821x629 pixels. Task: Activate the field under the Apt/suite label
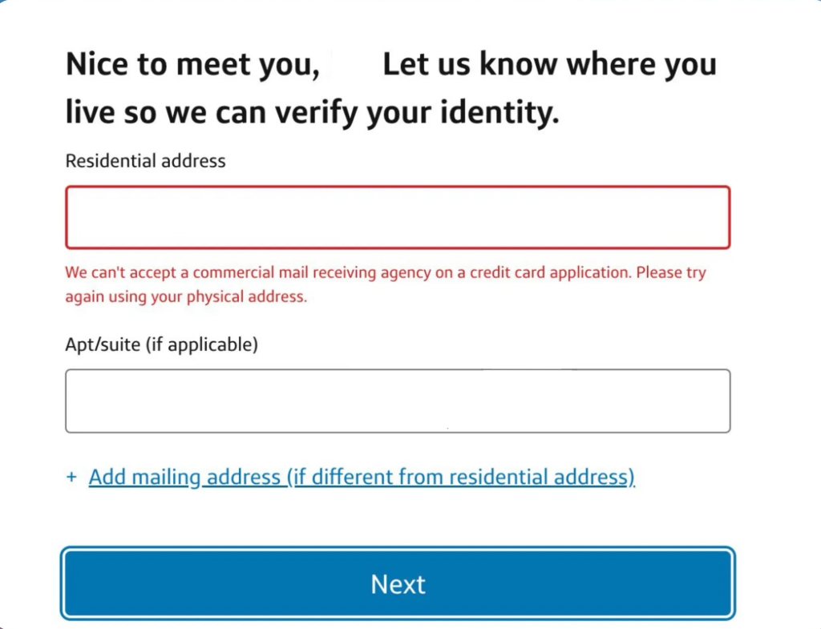pos(397,401)
